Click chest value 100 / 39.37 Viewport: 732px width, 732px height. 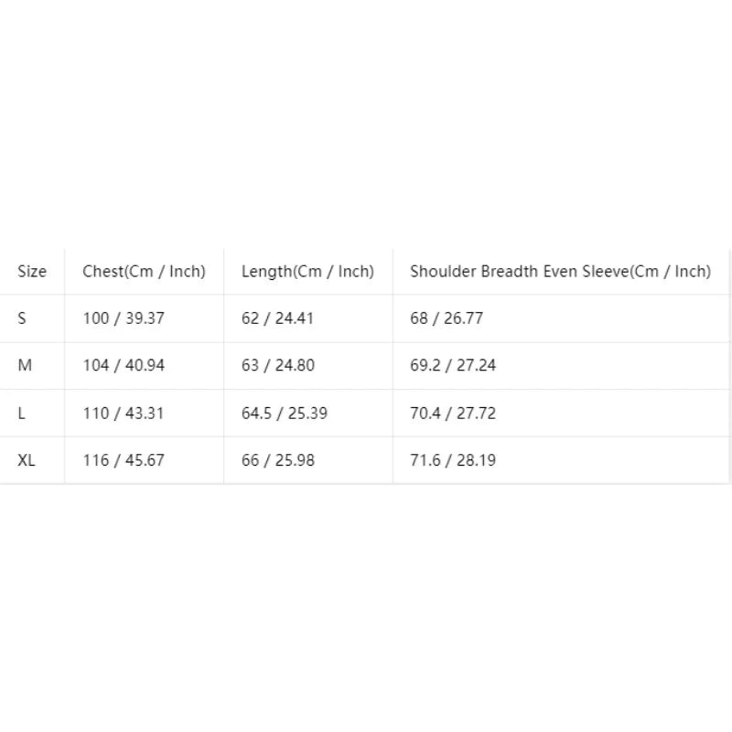pos(124,318)
